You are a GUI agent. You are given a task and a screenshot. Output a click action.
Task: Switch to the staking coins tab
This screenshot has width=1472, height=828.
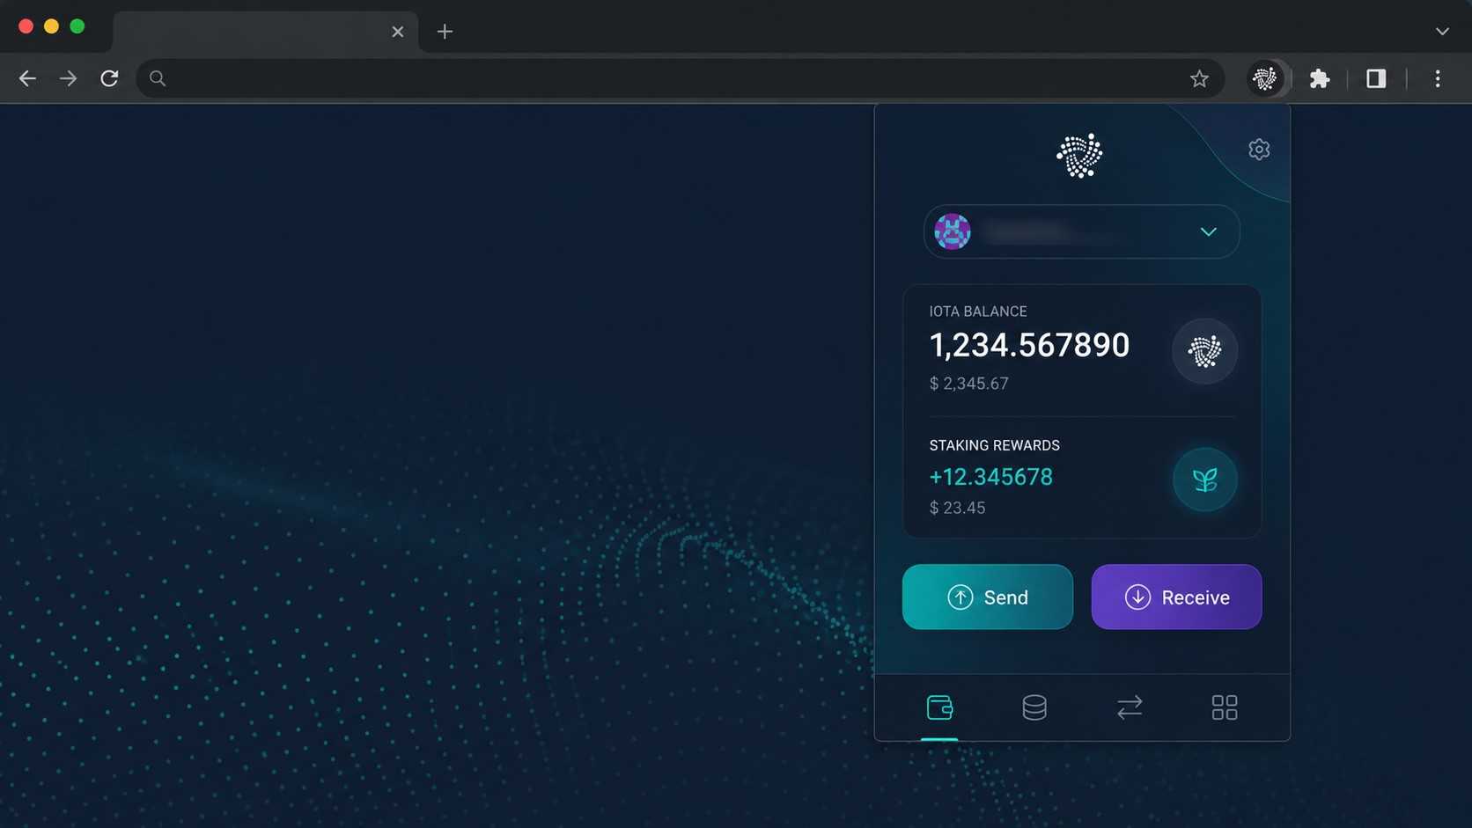pos(1034,707)
